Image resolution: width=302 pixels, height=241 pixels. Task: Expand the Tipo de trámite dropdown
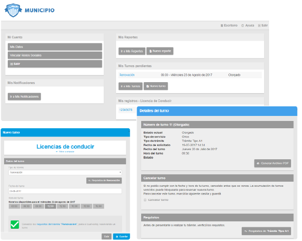tap(64, 173)
